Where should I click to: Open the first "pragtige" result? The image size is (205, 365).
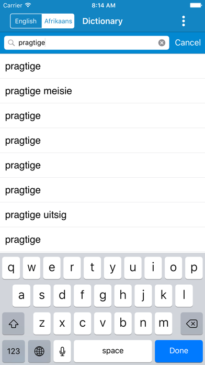point(102,66)
